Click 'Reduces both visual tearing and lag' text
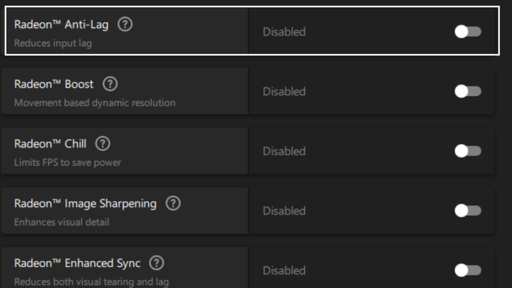The height and width of the screenshot is (288, 512). (x=91, y=282)
